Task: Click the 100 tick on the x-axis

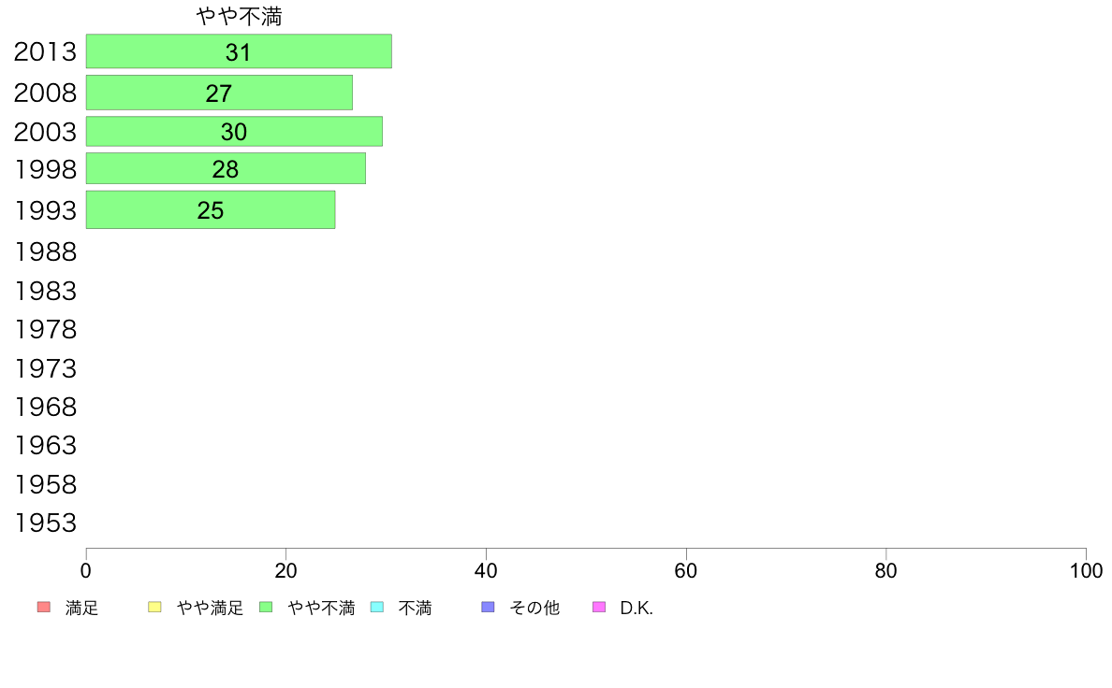Action: click(1086, 570)
